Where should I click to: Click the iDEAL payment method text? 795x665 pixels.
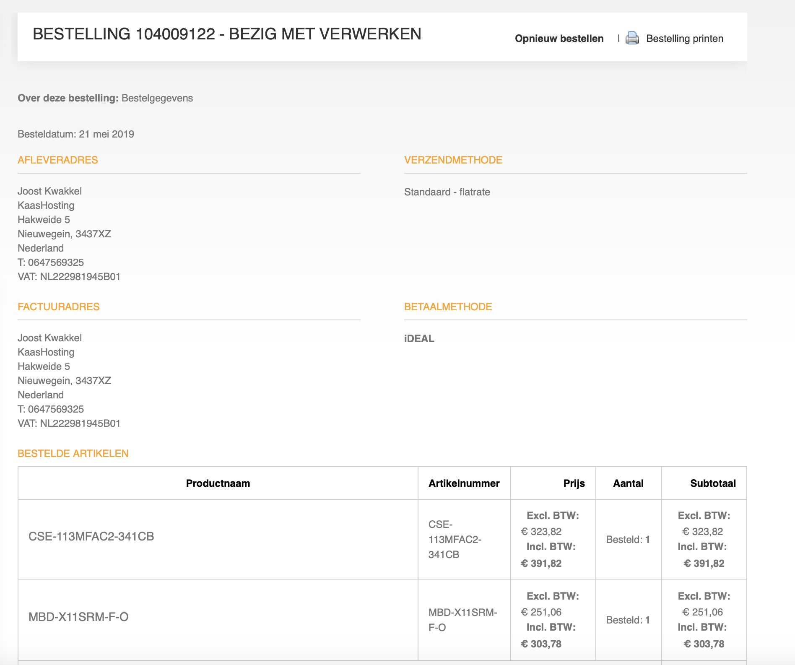419,338
